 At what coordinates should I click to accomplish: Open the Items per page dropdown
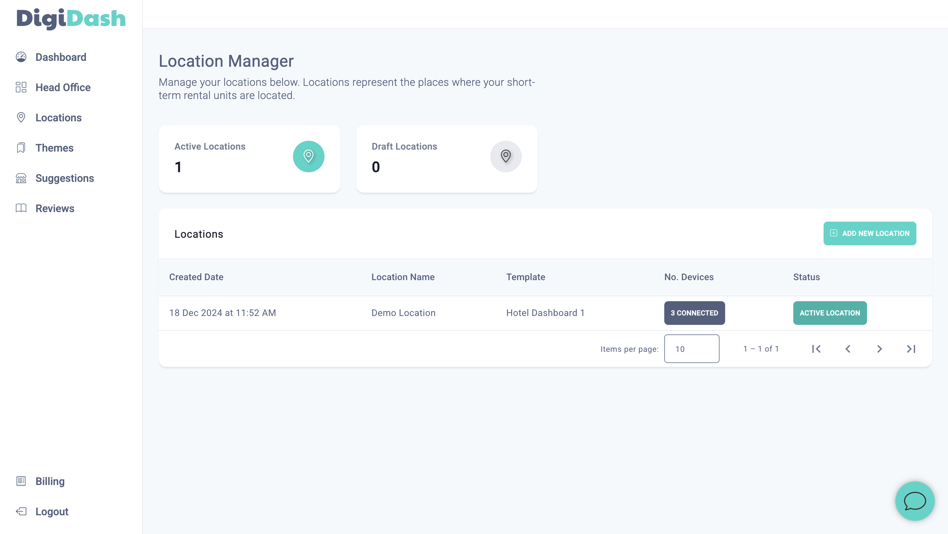point(692,349)
